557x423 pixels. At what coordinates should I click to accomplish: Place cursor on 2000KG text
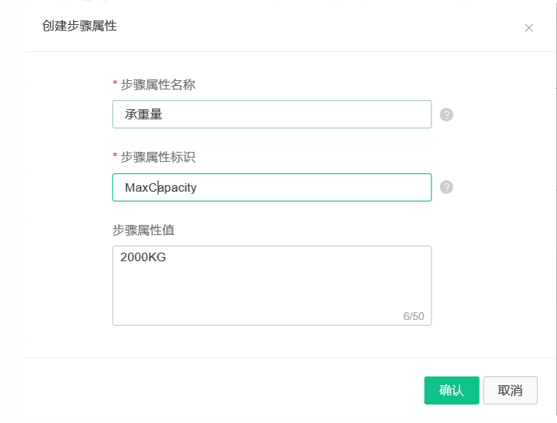tap(143, 257)
